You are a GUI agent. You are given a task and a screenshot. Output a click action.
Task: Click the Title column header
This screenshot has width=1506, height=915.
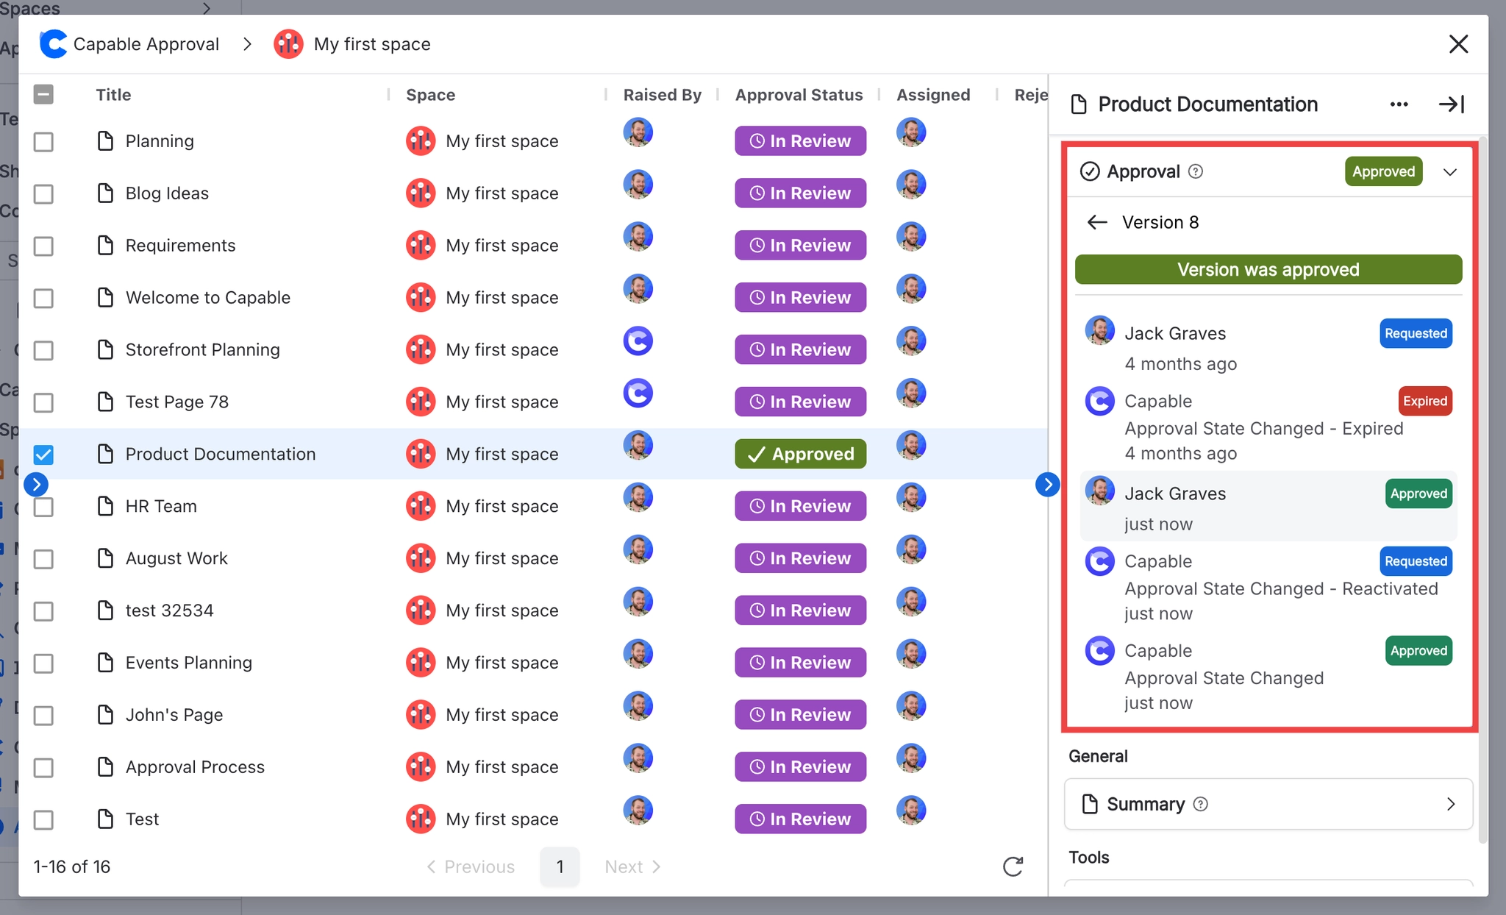[x=113, y=95]
